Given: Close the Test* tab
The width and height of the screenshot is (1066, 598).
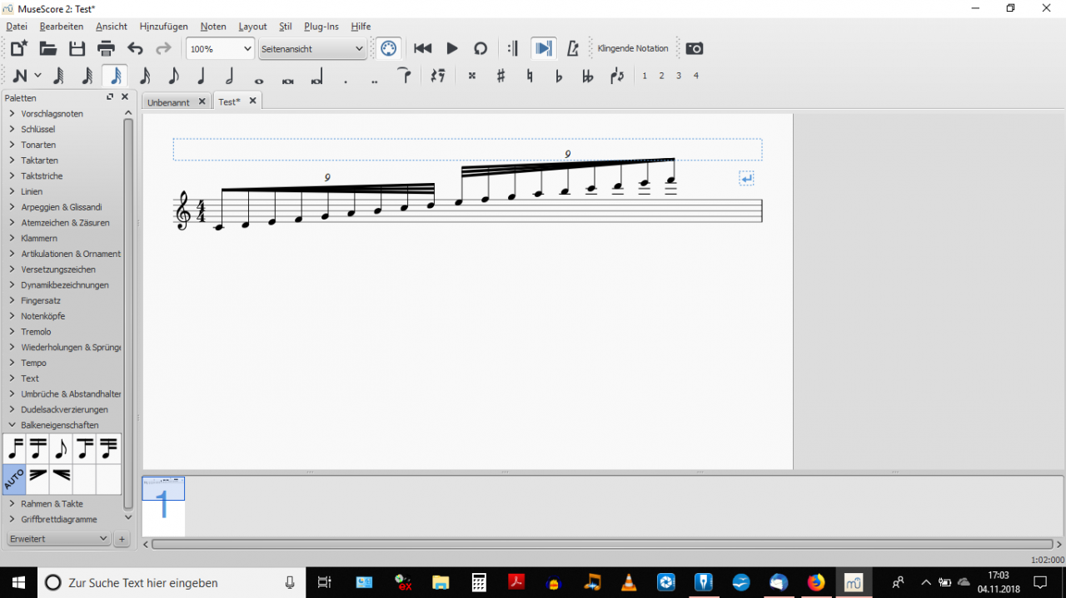Looking at the screenshot, I should point(252,101).
